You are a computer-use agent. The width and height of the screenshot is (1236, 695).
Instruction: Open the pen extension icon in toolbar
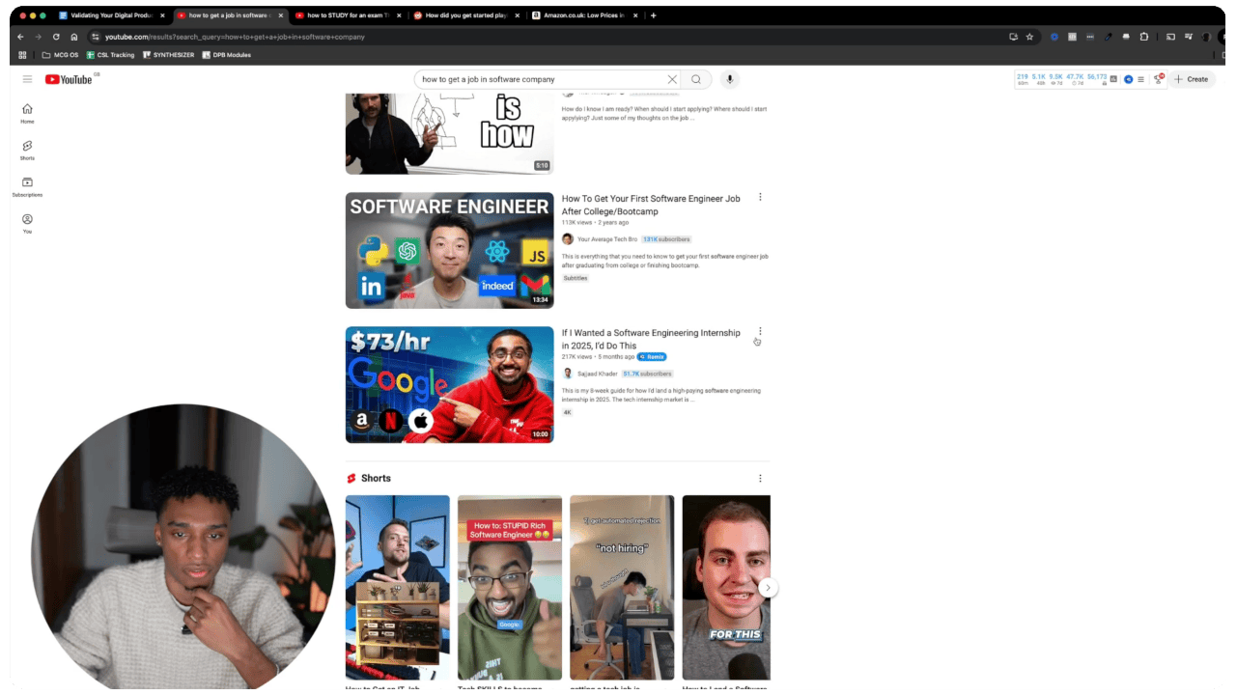[1109, 37]
